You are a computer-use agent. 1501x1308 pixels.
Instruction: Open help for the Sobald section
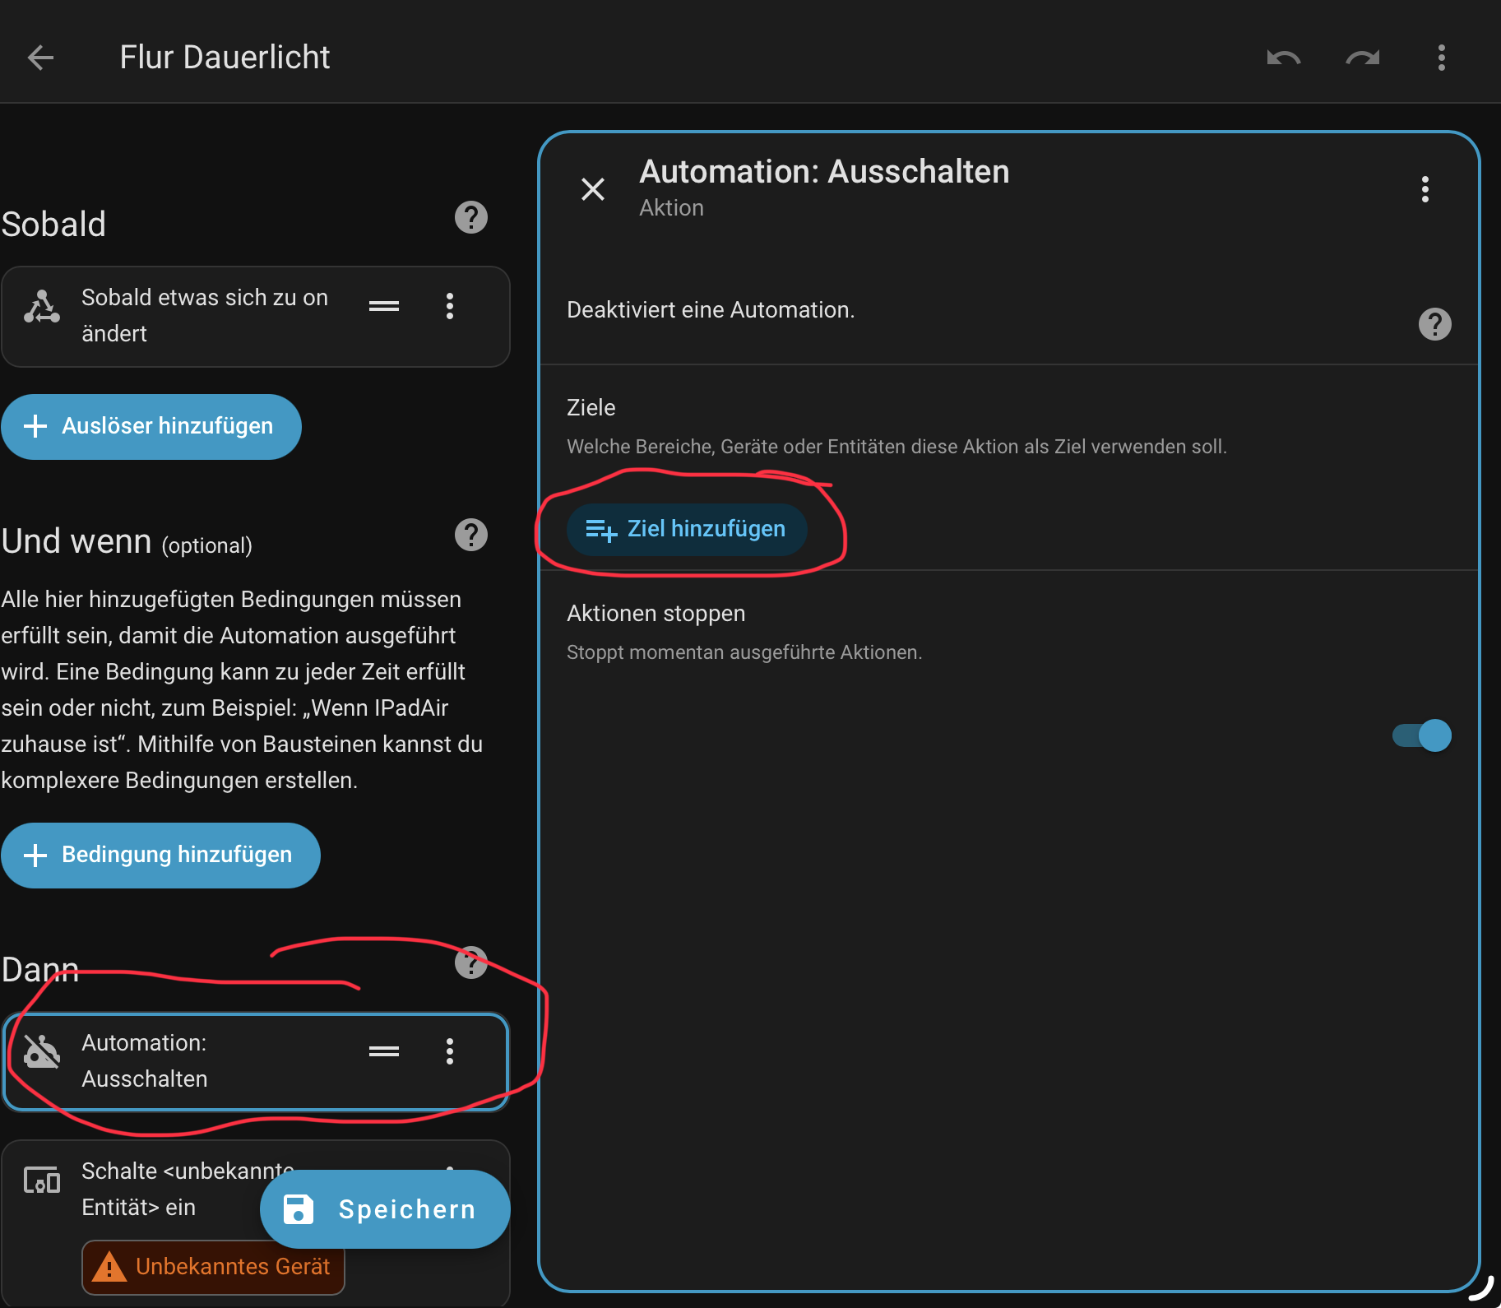470,218
